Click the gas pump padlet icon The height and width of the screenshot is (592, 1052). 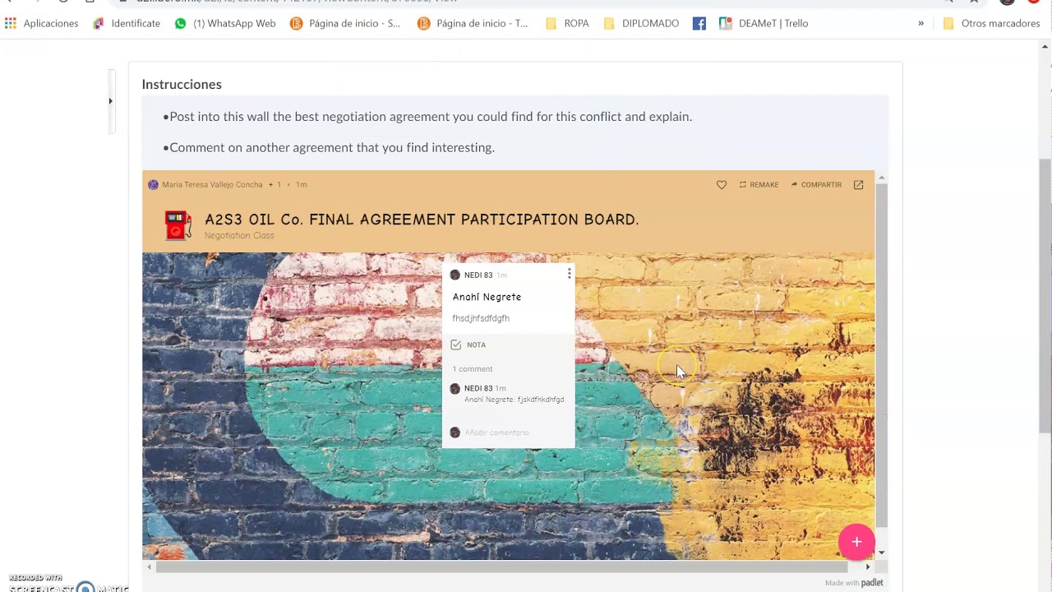coord(178,225)
